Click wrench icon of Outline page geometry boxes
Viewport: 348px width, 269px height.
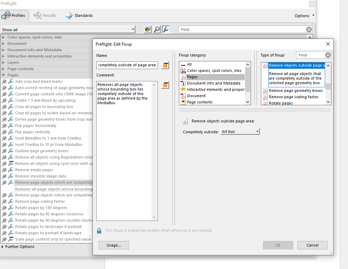11,151
